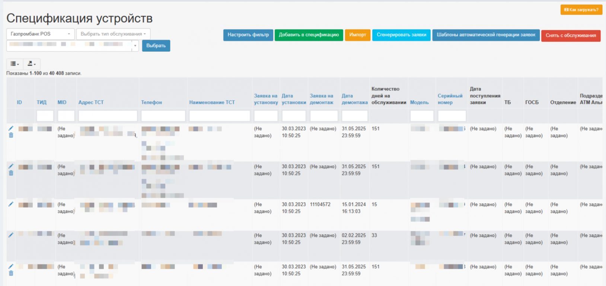The width and height of the screenshot is (606, 286).
Task: Click the Адрес ТСТ filter input field
Action: pos(108,116)
